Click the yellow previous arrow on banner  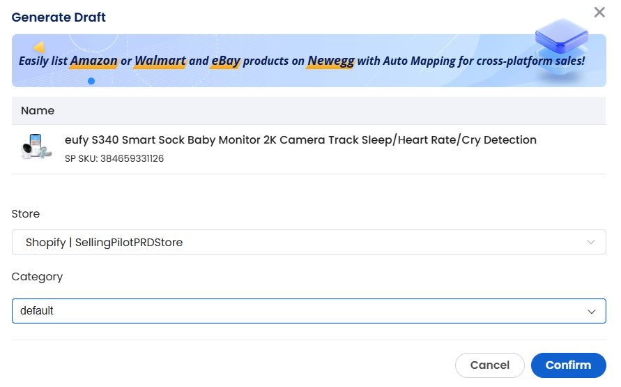coord(39,47)
